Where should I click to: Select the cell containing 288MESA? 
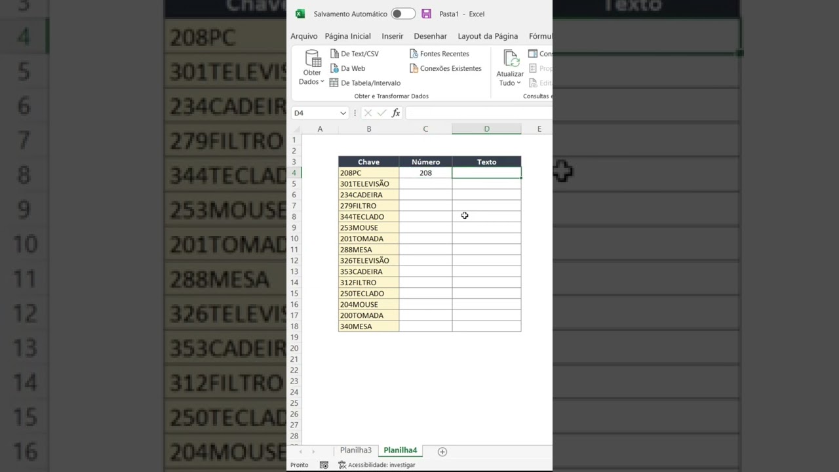(x=368, y=250)
